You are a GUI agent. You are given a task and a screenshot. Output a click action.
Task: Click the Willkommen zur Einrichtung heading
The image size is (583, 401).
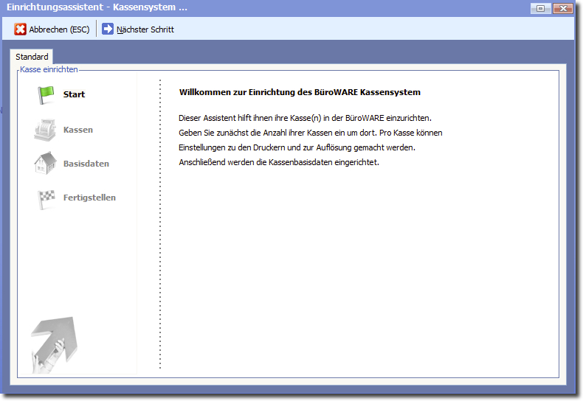(300, 93)
